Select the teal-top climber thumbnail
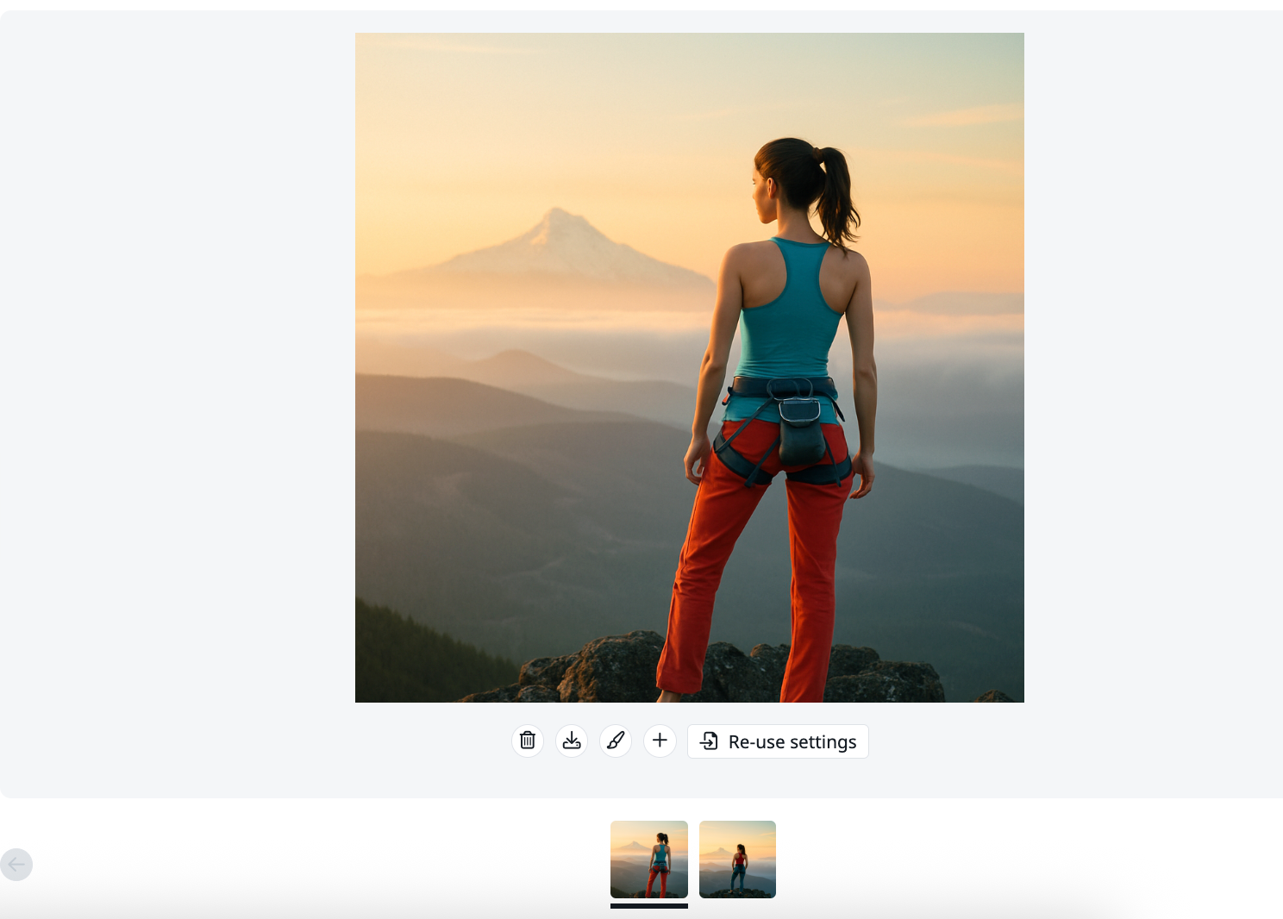 click(649, 860)
